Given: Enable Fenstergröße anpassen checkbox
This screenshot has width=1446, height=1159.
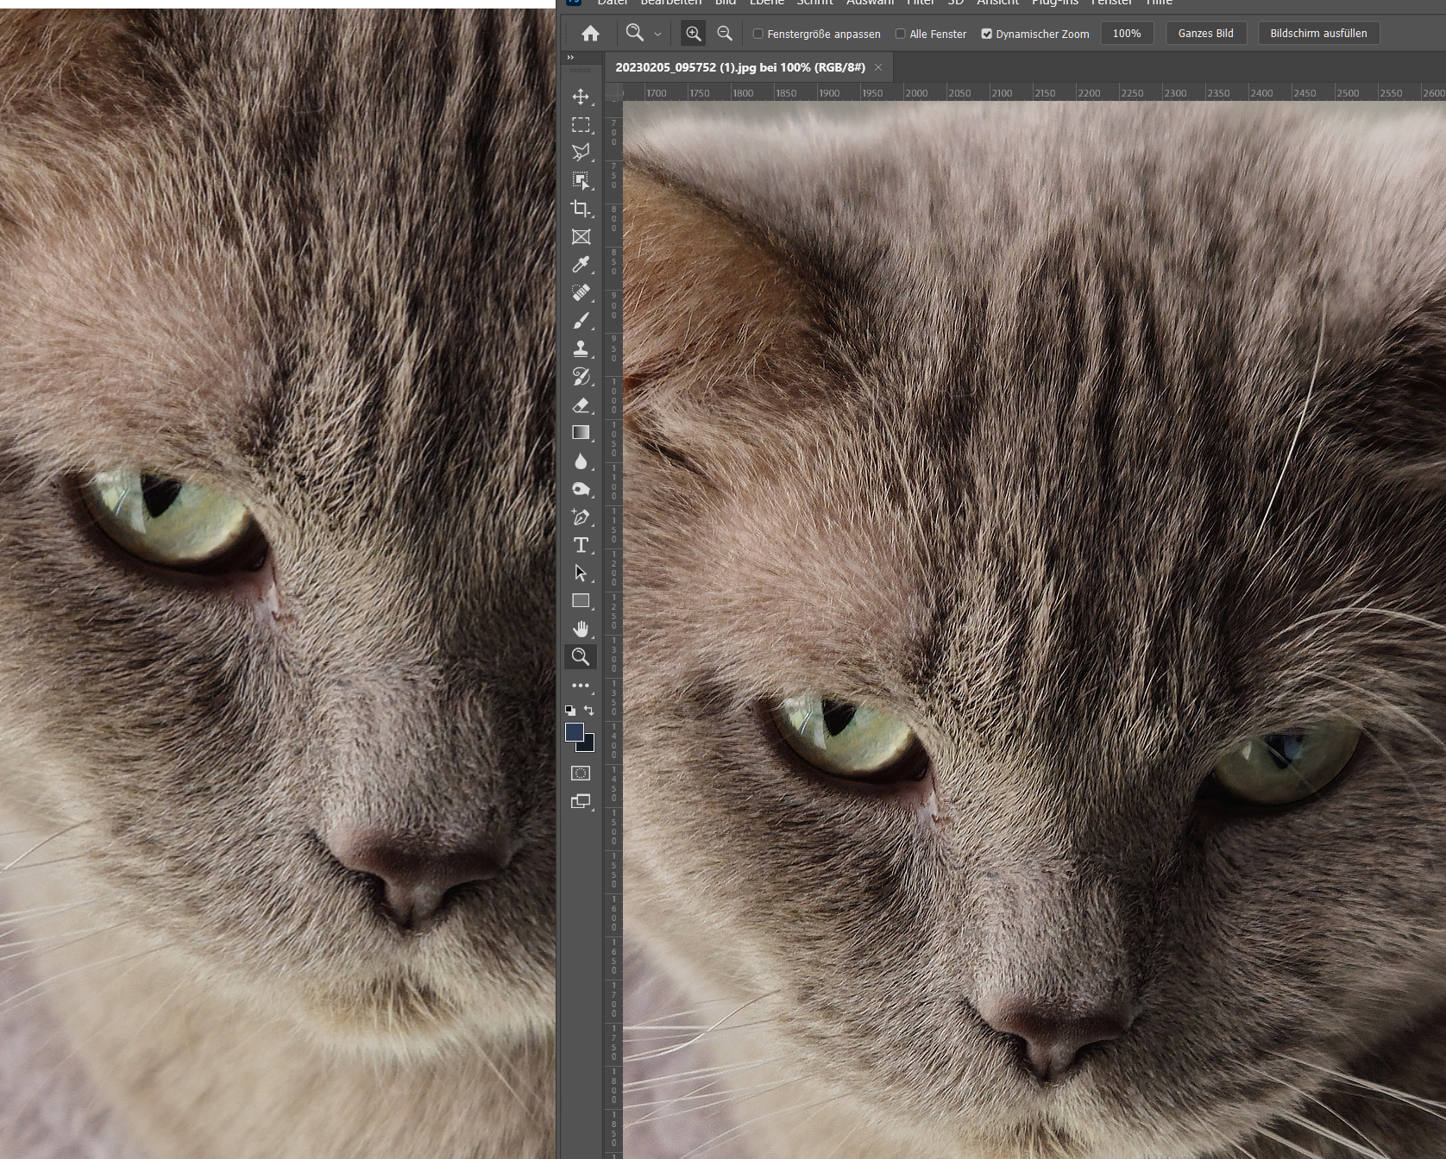Looking at the screenshot, I should [758, 34].
